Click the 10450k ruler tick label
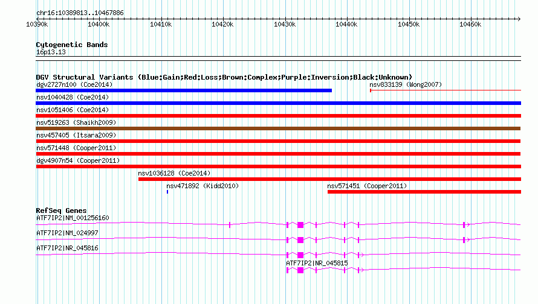Image resolution: width=538 pixels, height=304 pixels. point(409,24)
